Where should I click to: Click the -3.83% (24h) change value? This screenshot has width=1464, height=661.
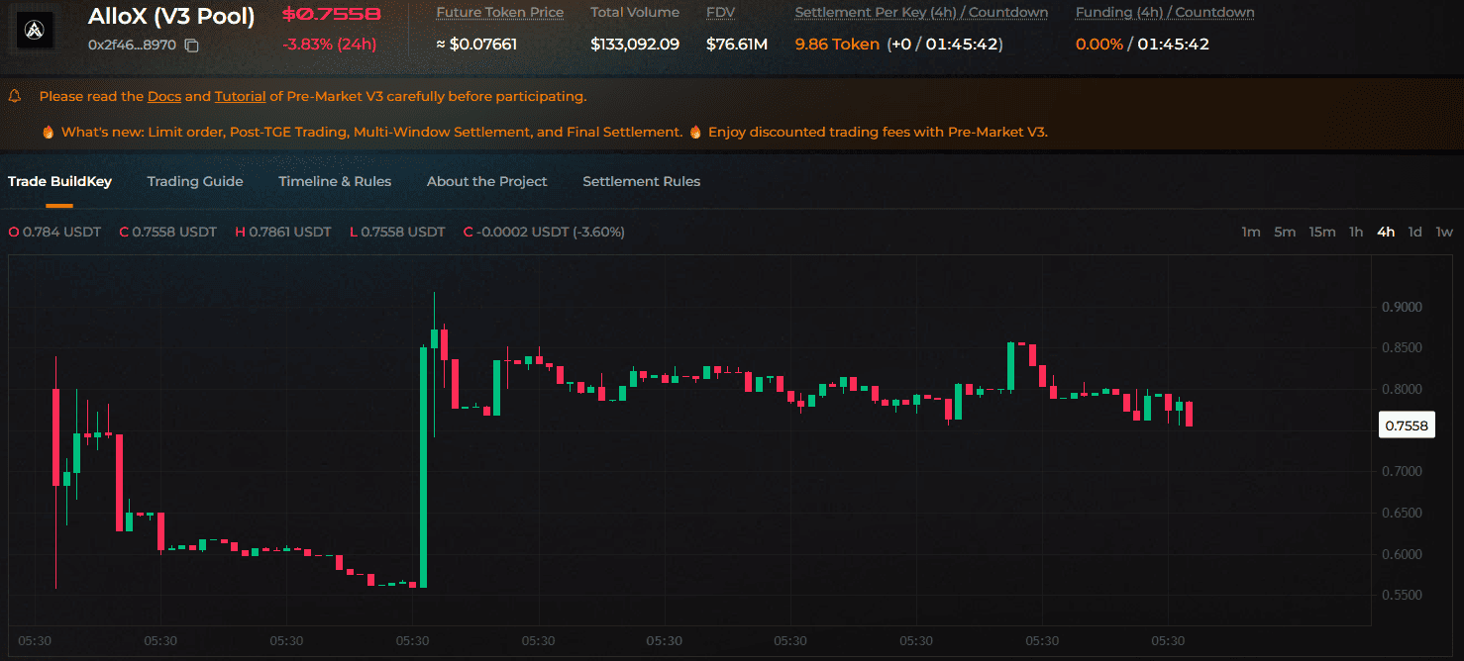point(332,45)
